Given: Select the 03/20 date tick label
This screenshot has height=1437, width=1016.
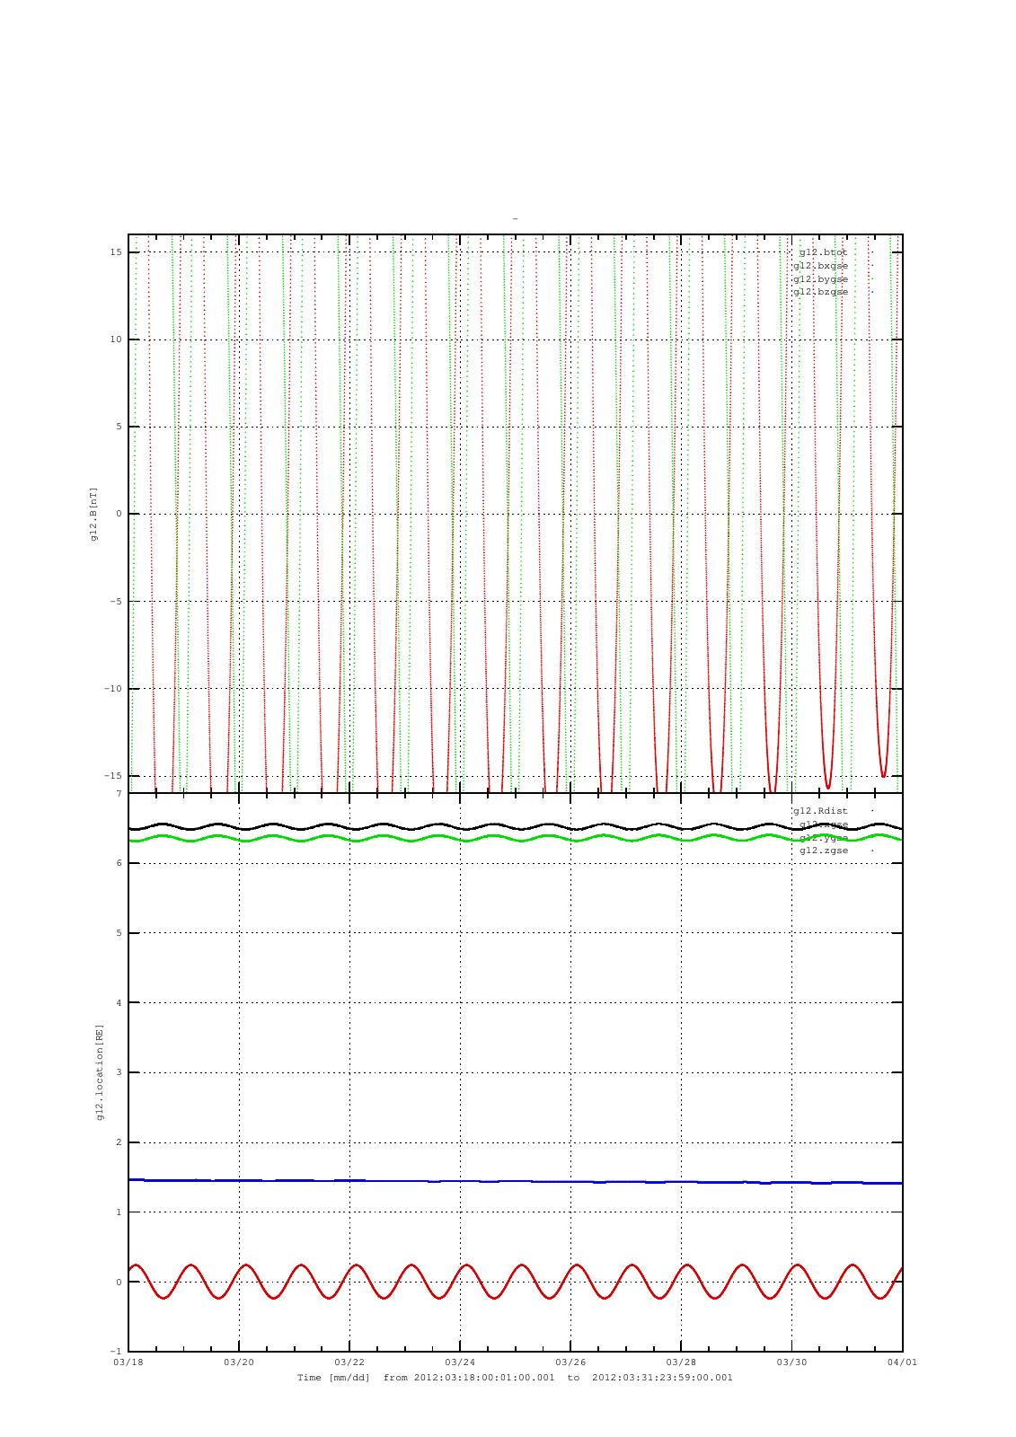Looking at the screenshot, I should (x=239, y=1362).
